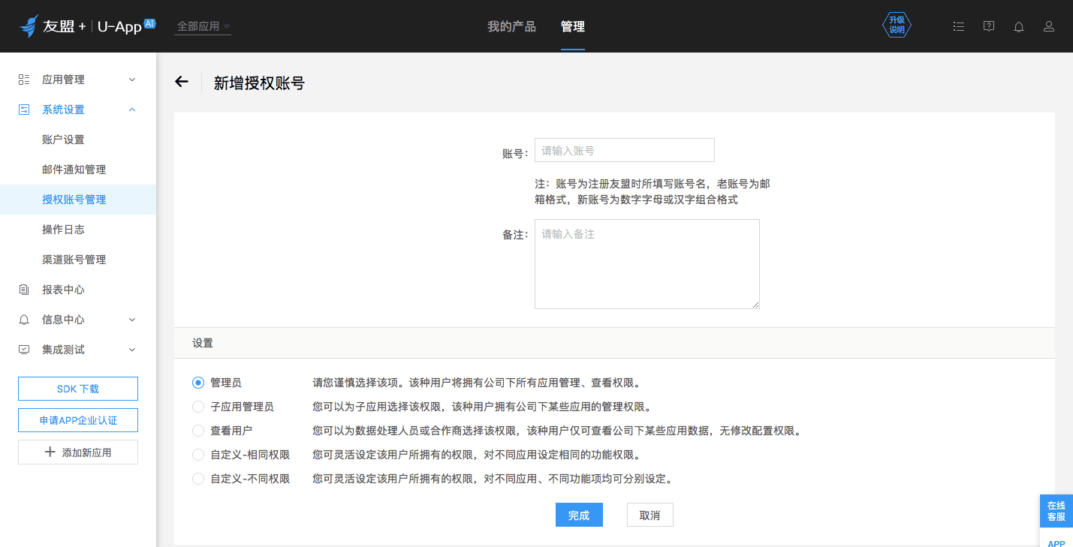Switch to 管理 tab

573,26
